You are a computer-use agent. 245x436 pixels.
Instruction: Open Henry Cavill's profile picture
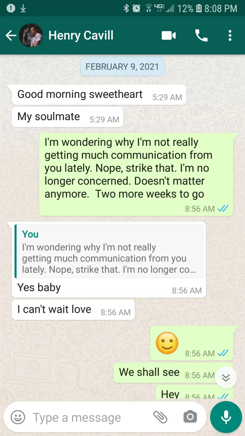[31, 35]
